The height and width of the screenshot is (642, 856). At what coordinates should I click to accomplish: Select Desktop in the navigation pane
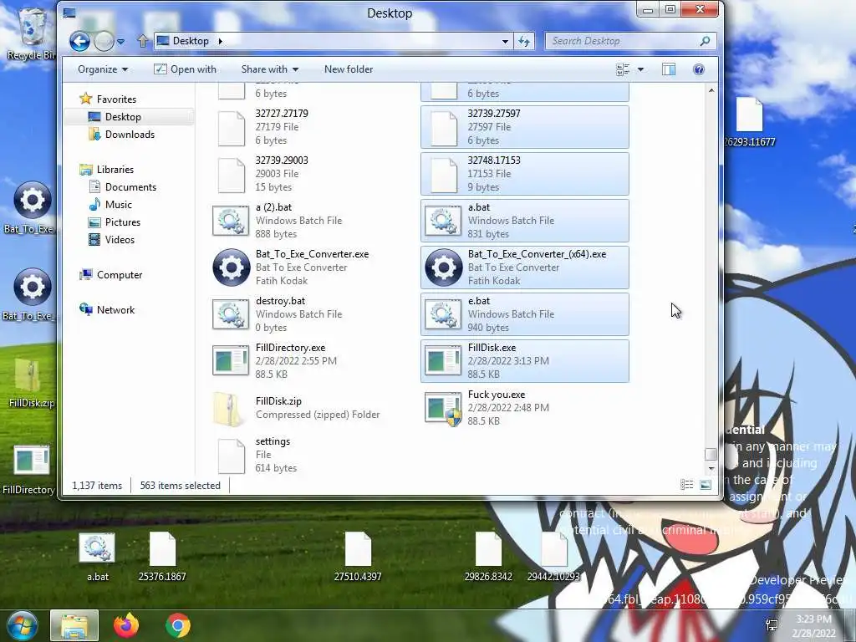(123, 117)
